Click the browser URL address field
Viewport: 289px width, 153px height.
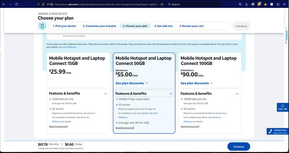[x=106, y=4]
